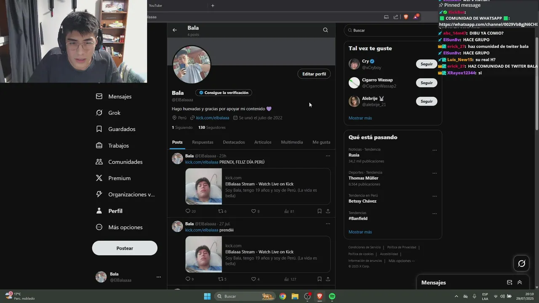Open options dots for the Rusia trend
Viewport: 539px width, 303px height.
(x=435, y=150)
